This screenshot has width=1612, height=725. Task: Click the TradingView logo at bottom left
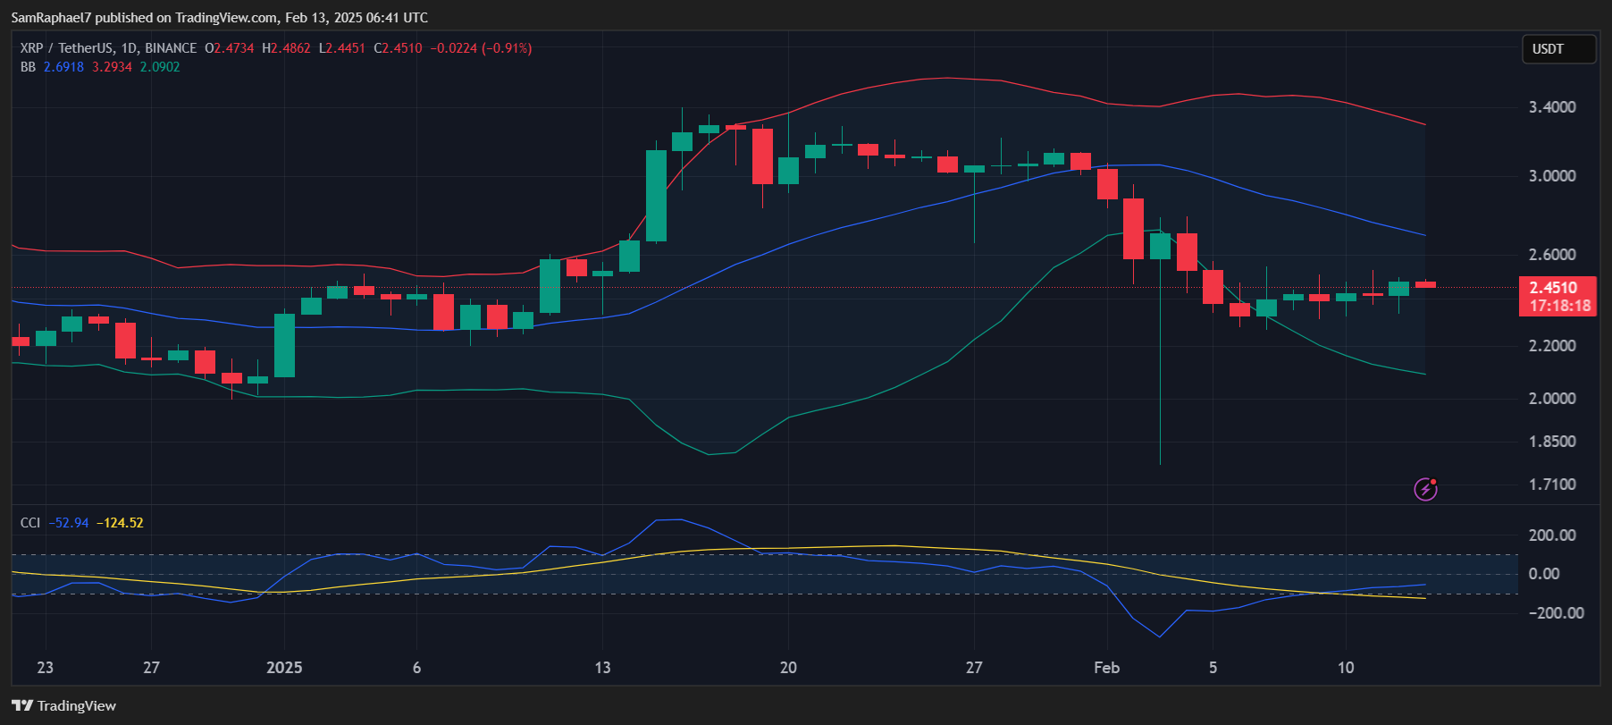pyautogui.click(x=64, y=705)
